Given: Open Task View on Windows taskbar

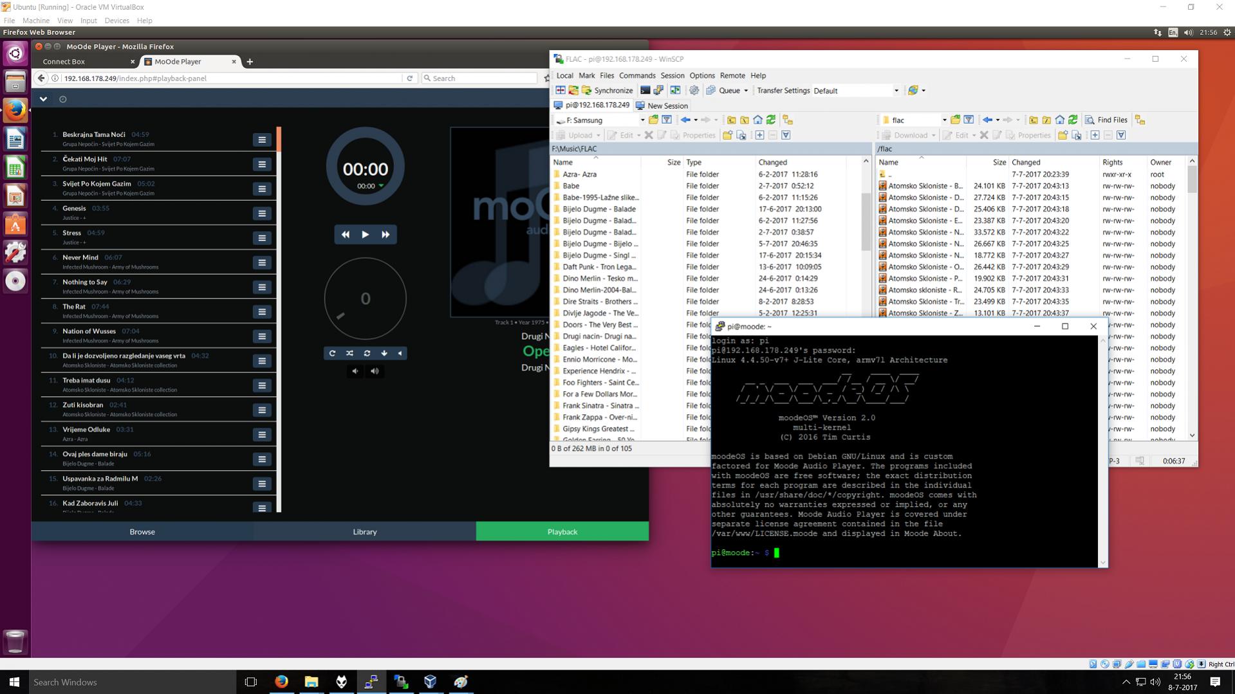Looking at the screenshot, I should tap(250, 682).
